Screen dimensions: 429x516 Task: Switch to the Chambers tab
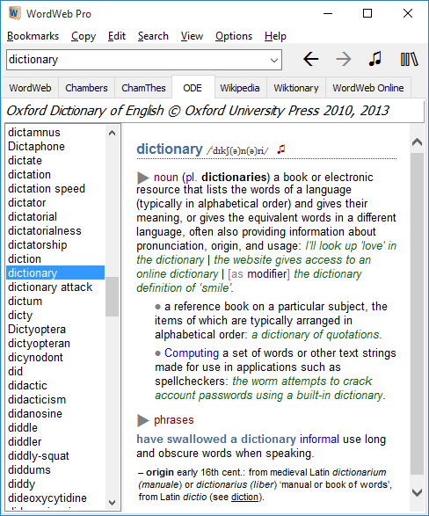tap(86, 88)
